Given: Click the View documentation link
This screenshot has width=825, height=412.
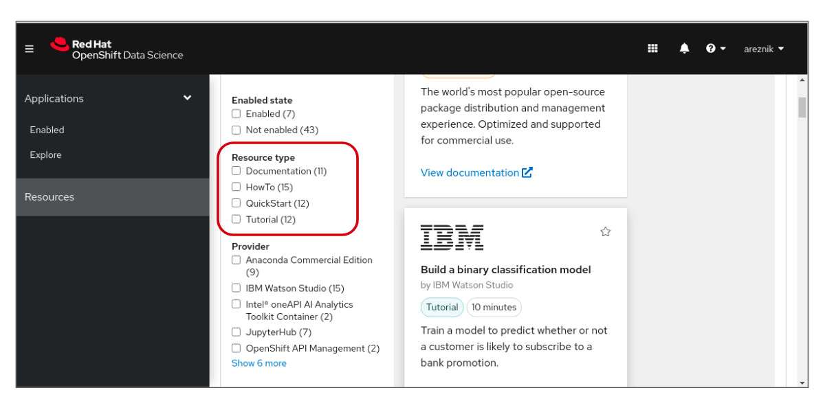Looking at the screenshot, I should [x=470, y=173].
